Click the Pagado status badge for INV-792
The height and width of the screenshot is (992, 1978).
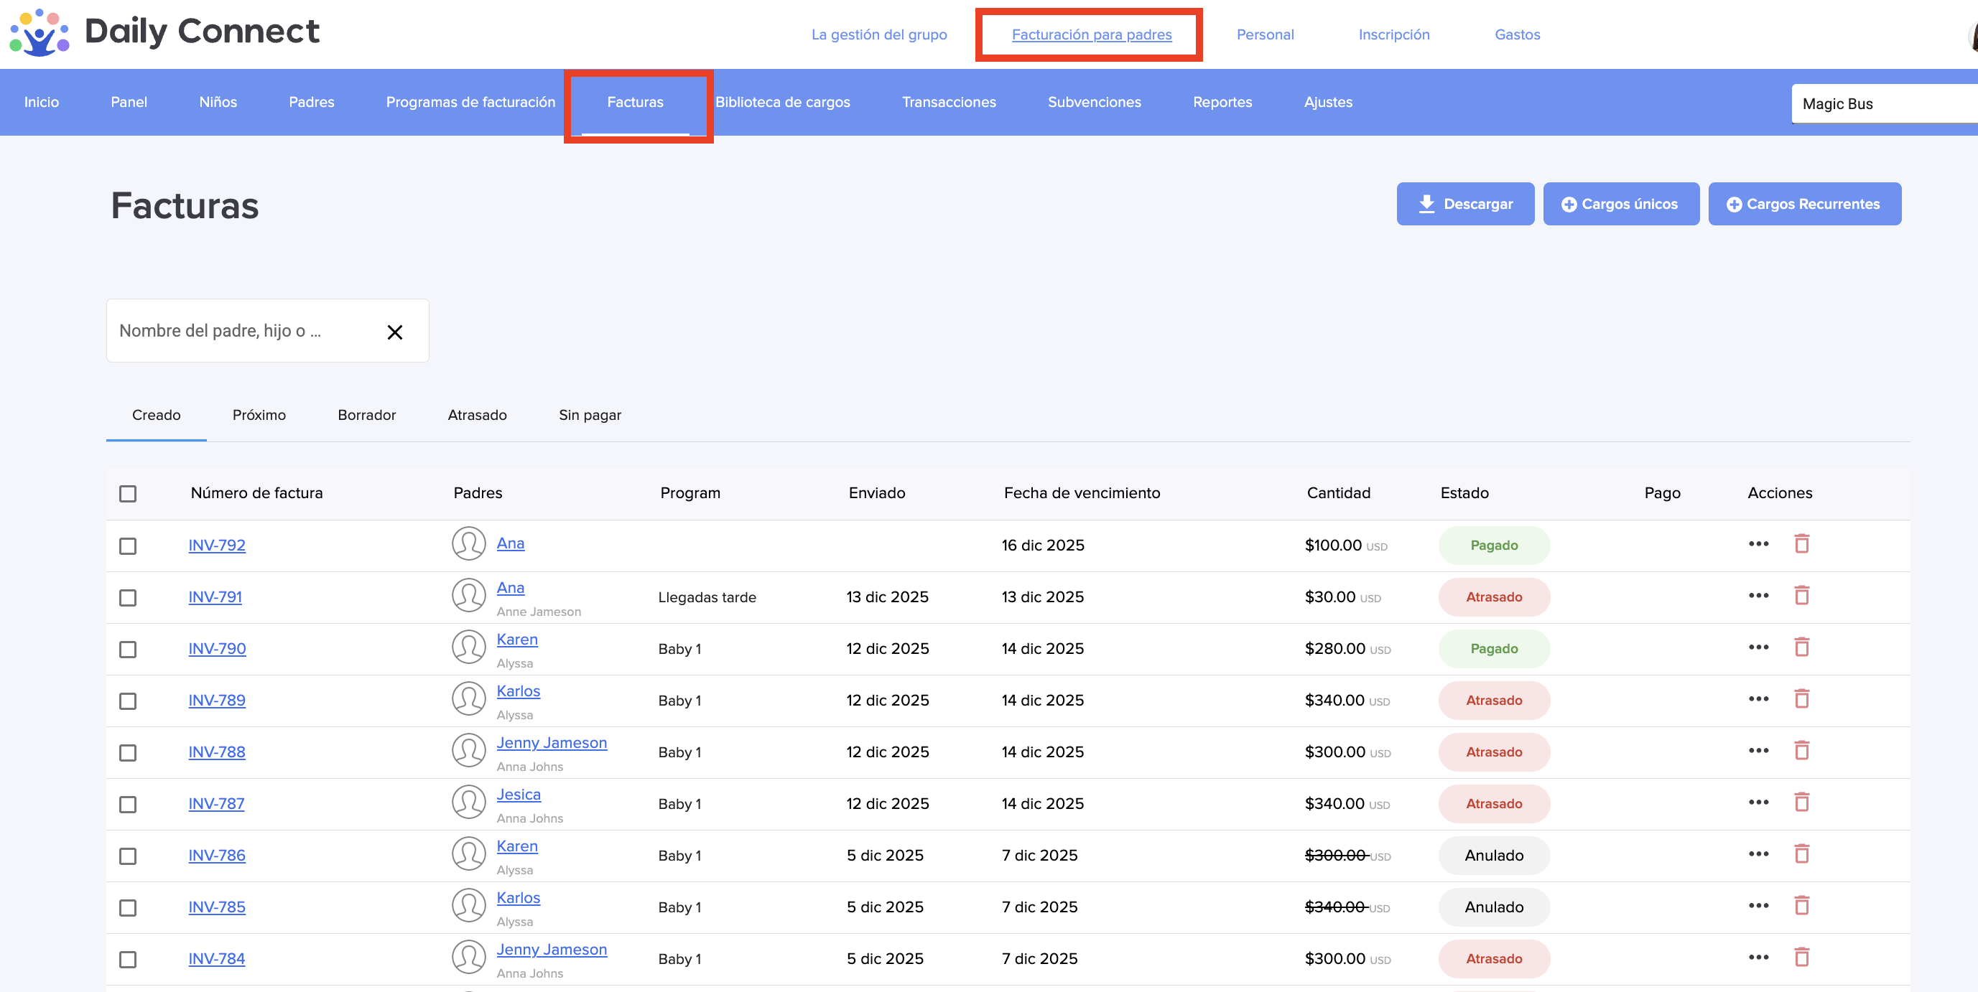point(1493,546)
